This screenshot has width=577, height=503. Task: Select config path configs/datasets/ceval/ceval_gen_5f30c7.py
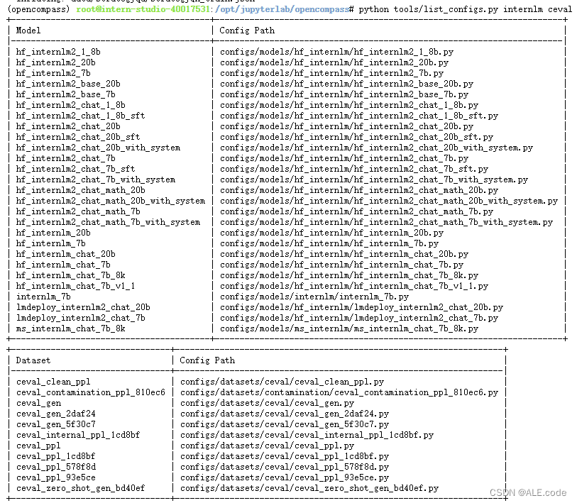click(285, 425)
